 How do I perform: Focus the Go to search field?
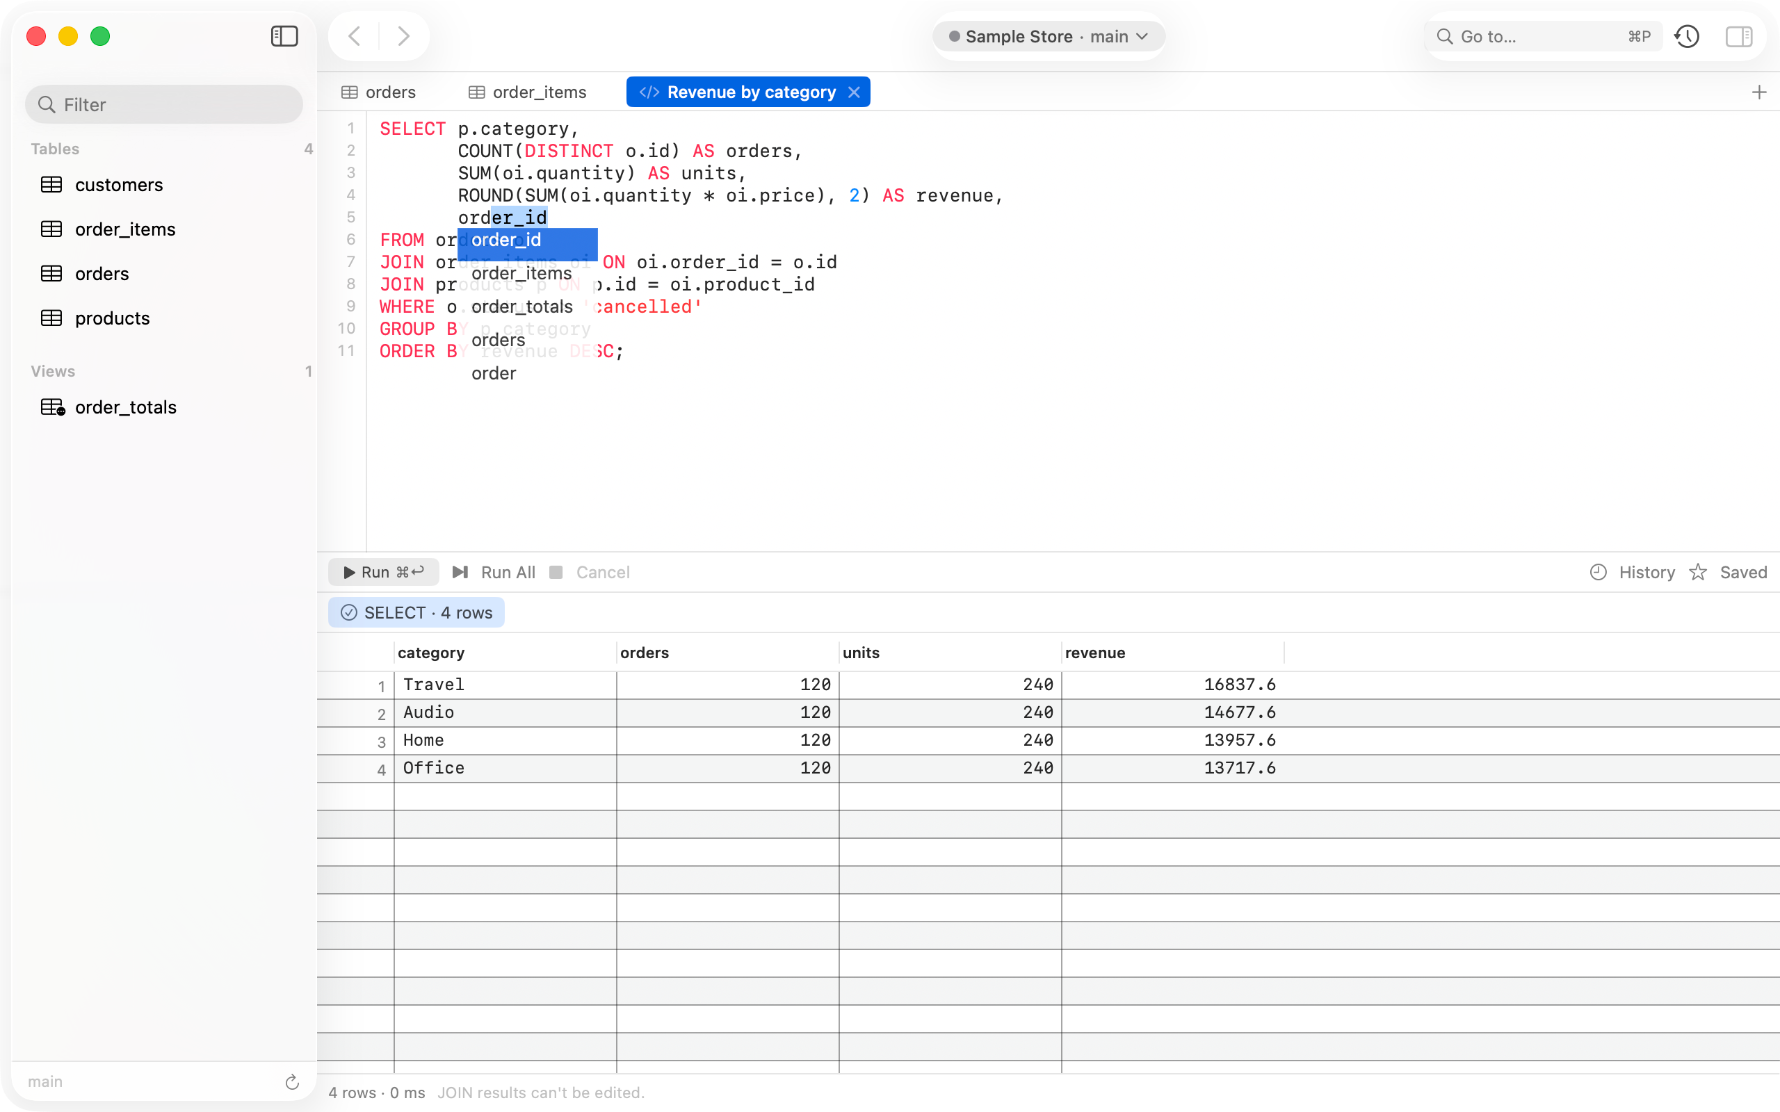[x=1544, y=36]
